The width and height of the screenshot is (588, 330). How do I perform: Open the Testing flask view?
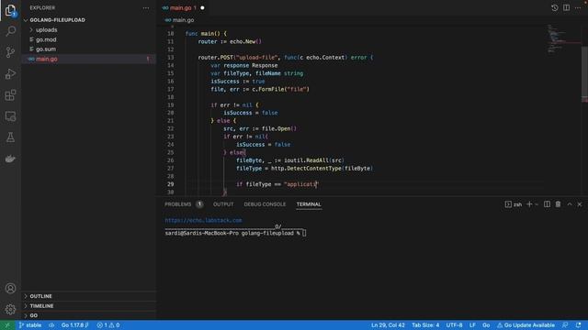(x=10, y=137)
